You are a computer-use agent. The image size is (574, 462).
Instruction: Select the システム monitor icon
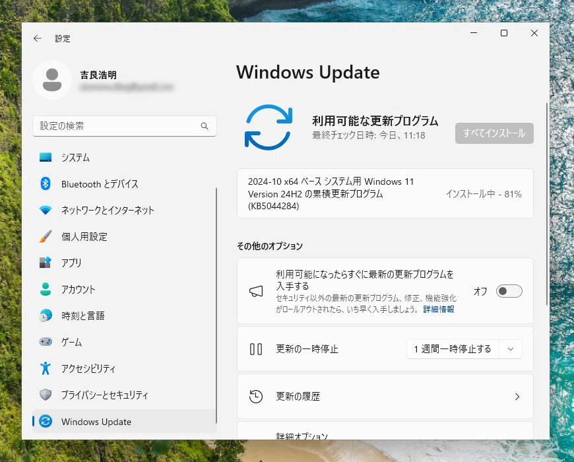coord(46,158)
